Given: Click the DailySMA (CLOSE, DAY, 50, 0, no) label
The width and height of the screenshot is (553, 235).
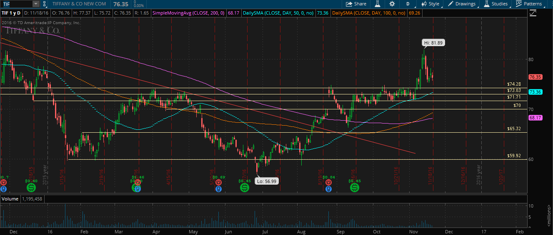Looking at the screenshot, I should [278, 13].
